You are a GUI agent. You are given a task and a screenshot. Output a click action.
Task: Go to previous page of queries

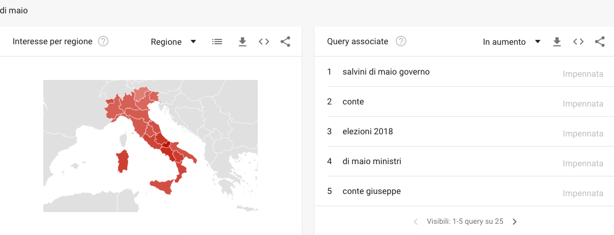pos(416,222)
